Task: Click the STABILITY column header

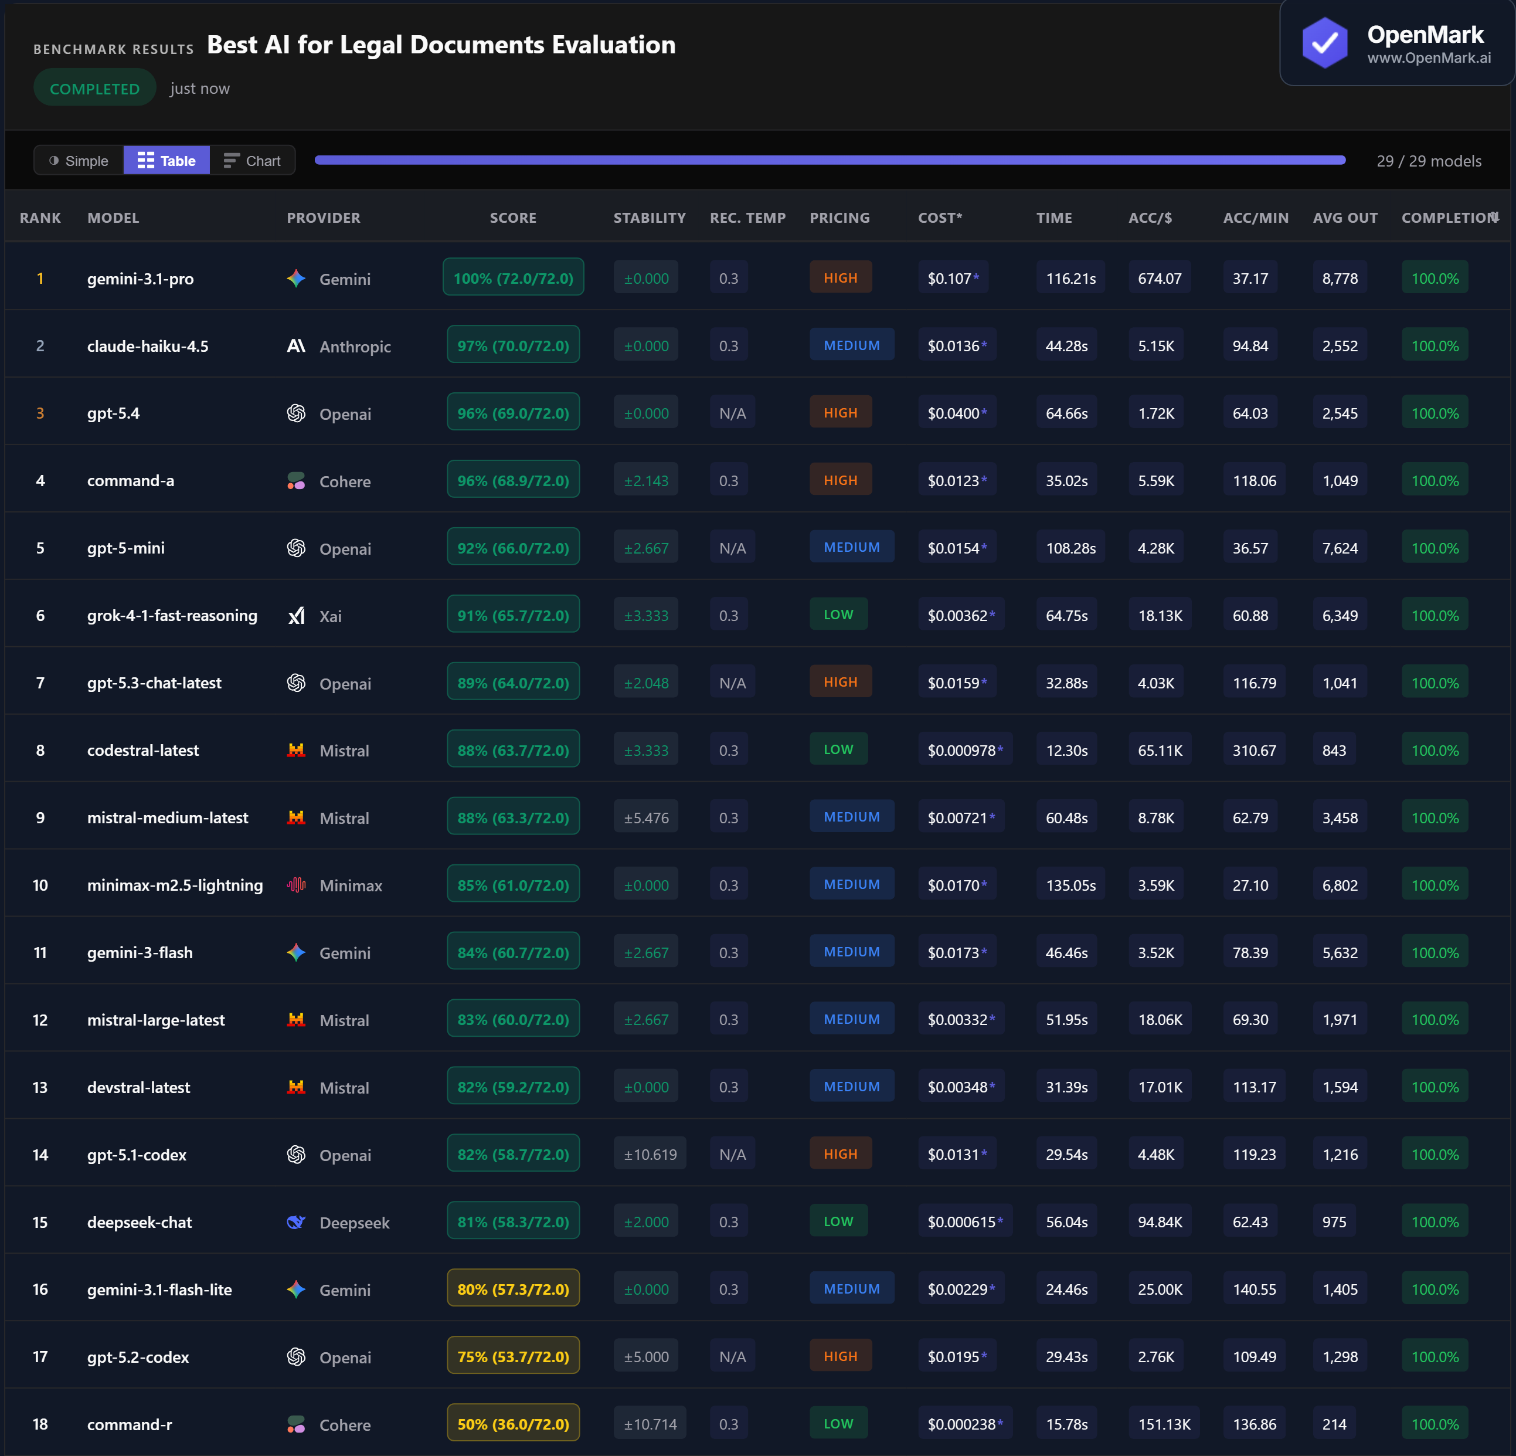Action: coord(649,218)
